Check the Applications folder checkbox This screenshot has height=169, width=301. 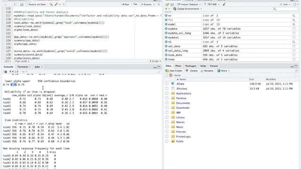click(x=167, y=93)
